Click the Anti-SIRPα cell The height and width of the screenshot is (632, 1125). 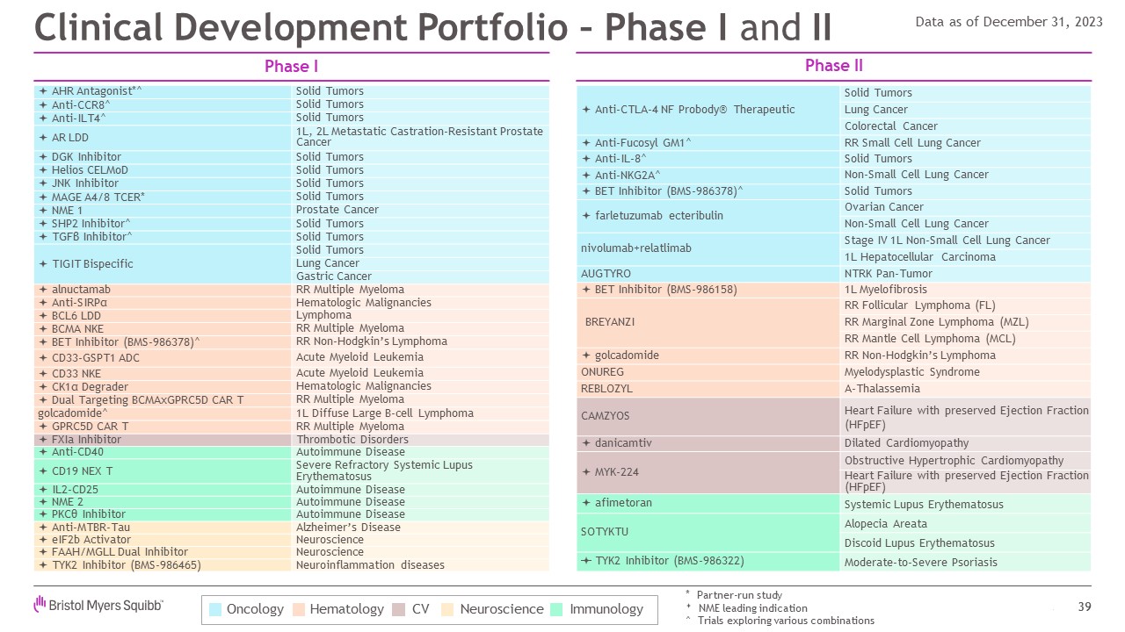tap(163, 303)
